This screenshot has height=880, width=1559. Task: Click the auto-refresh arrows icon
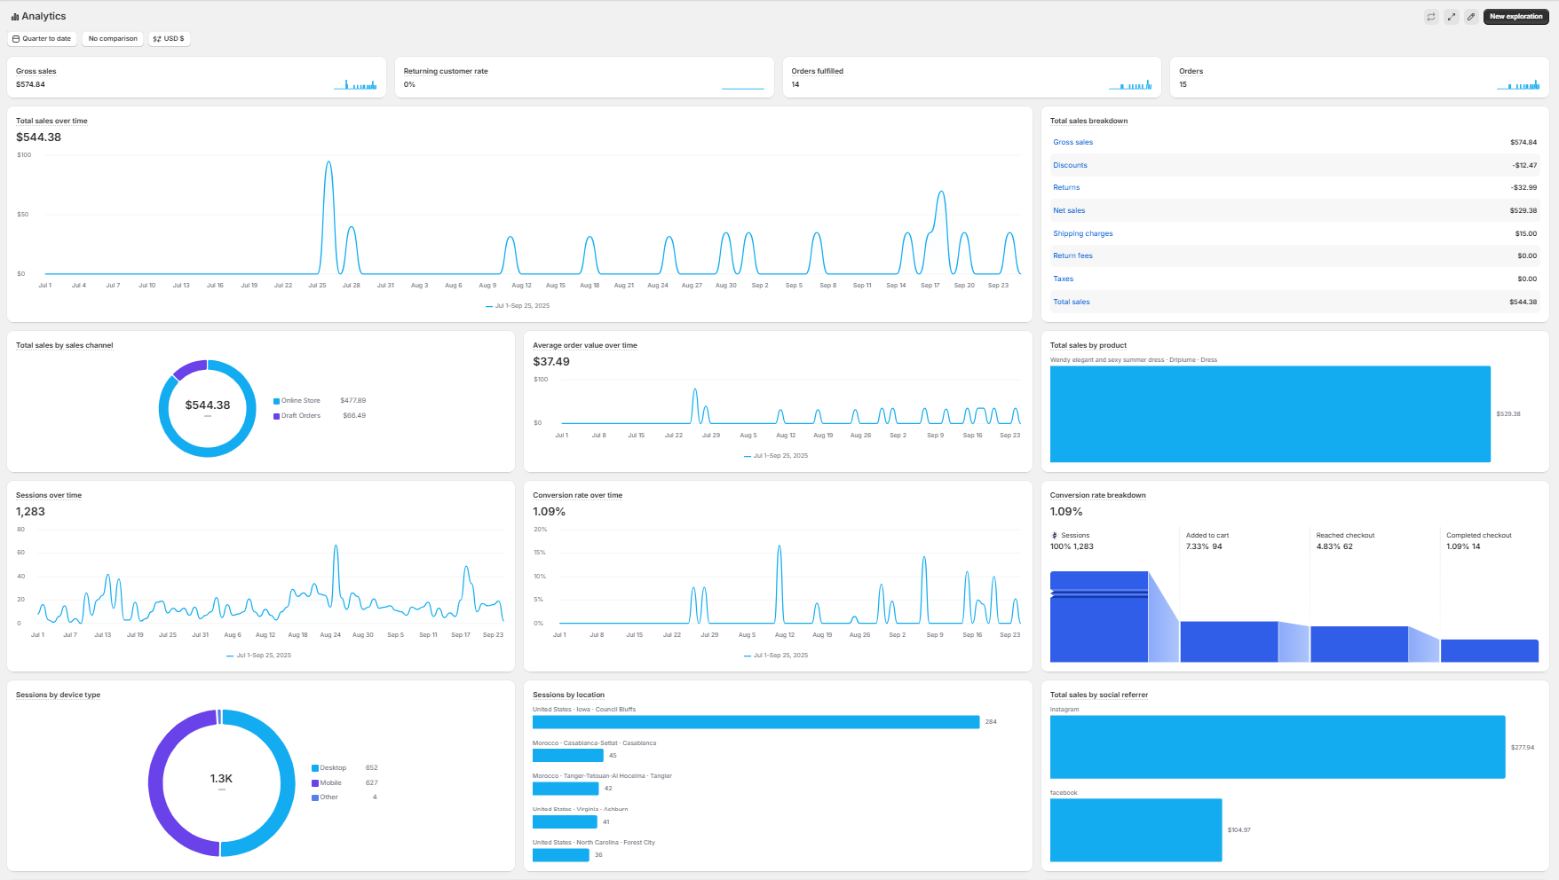point(1431,17)
